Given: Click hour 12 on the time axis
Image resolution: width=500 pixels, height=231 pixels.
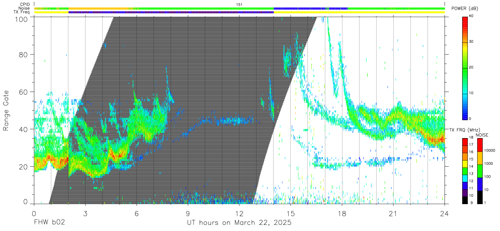Looking at the screenshot, I should [239, 213].
